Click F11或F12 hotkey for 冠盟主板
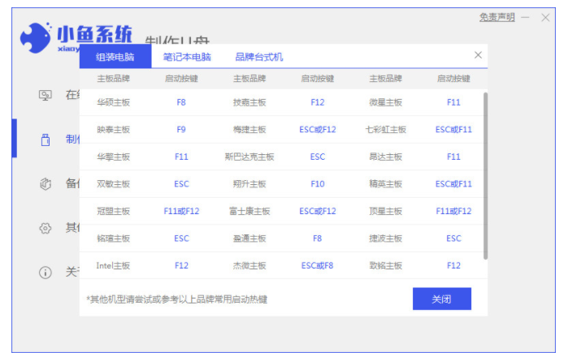 181,211
